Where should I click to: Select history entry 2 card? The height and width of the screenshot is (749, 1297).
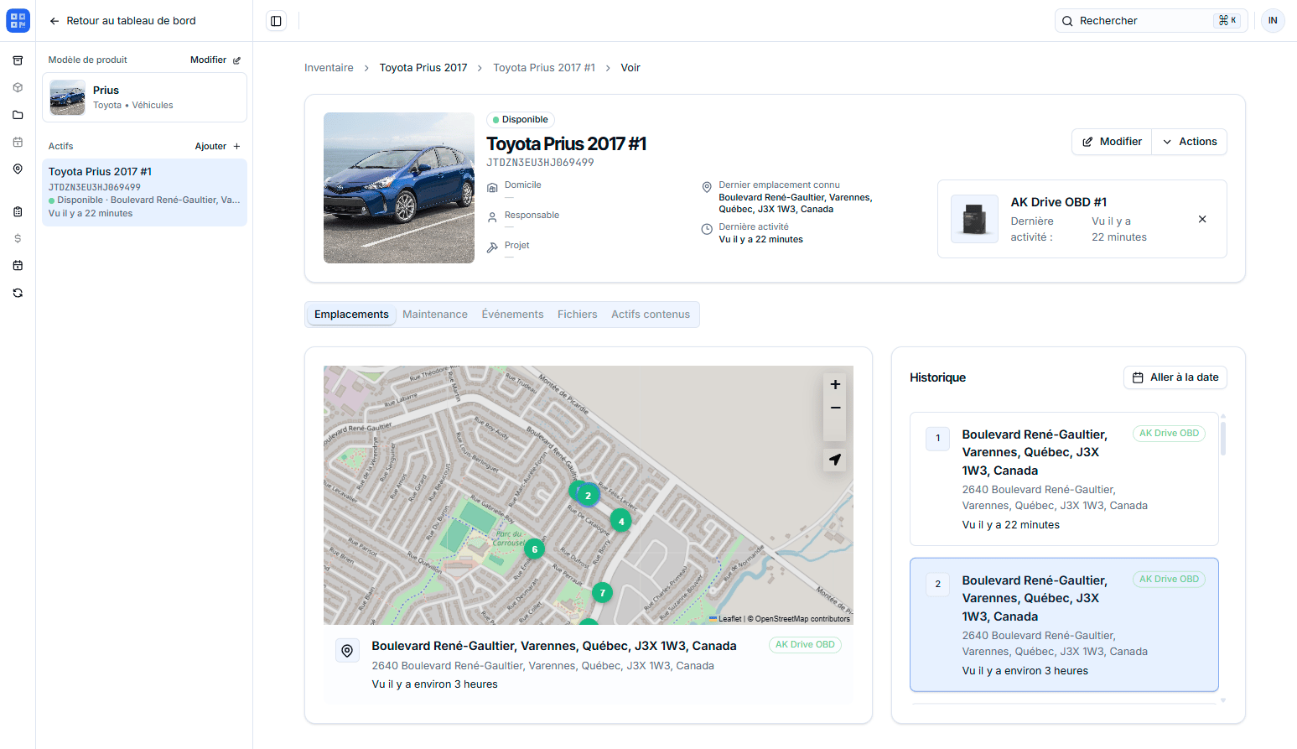tap(1064, 625)
